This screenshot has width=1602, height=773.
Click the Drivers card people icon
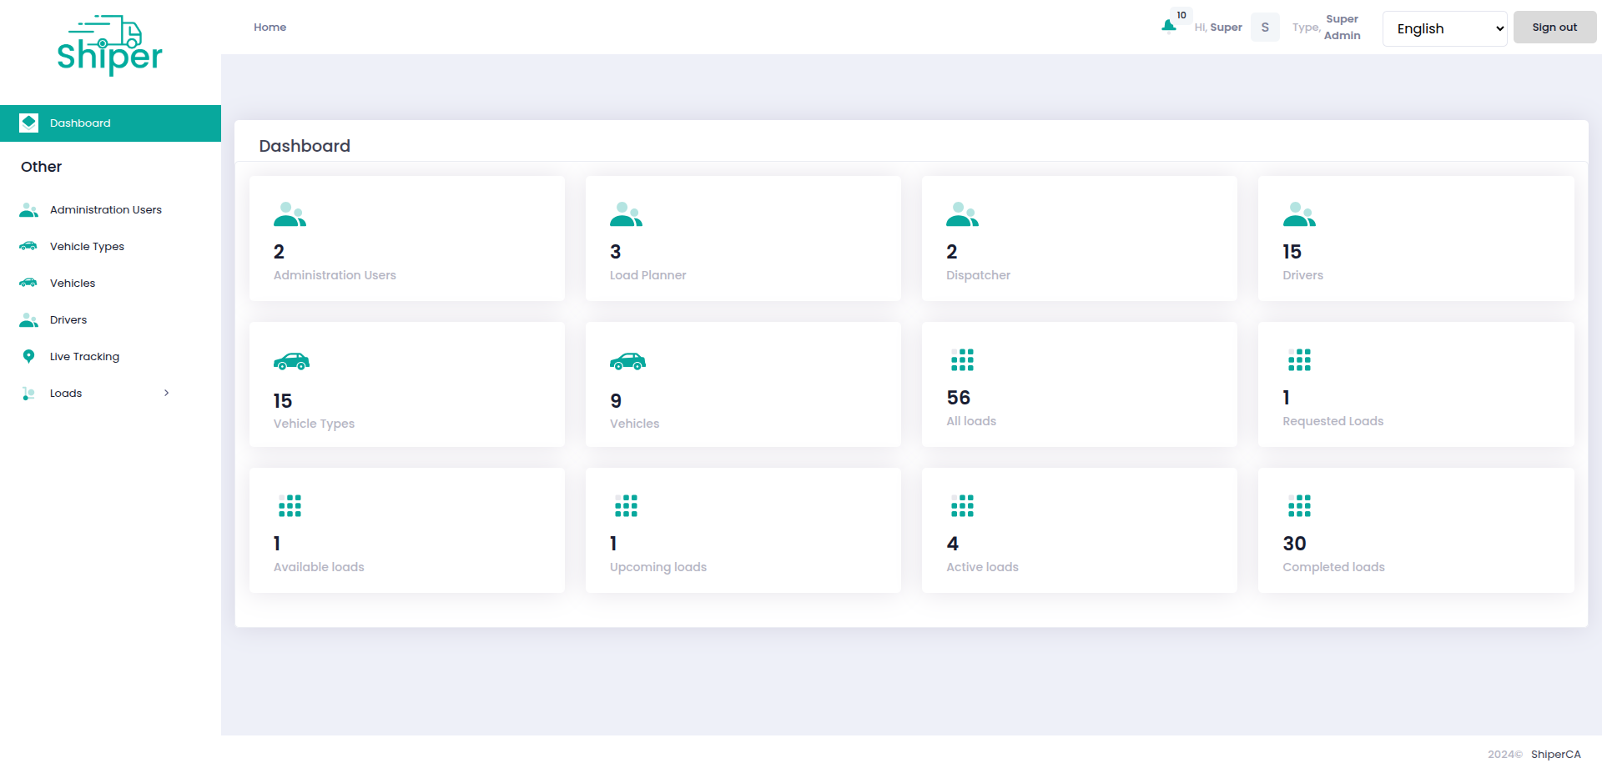click(x=1298, y=214)
